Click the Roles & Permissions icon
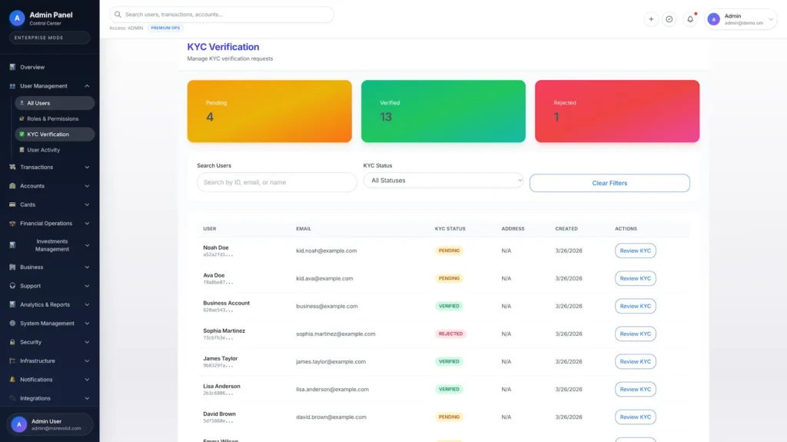The height and width of the screenshot is (442, 787). pos(22,118)
